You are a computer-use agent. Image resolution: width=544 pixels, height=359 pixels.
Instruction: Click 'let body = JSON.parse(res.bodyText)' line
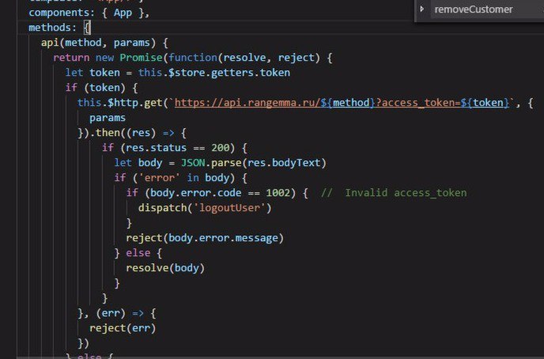(221, 163)
